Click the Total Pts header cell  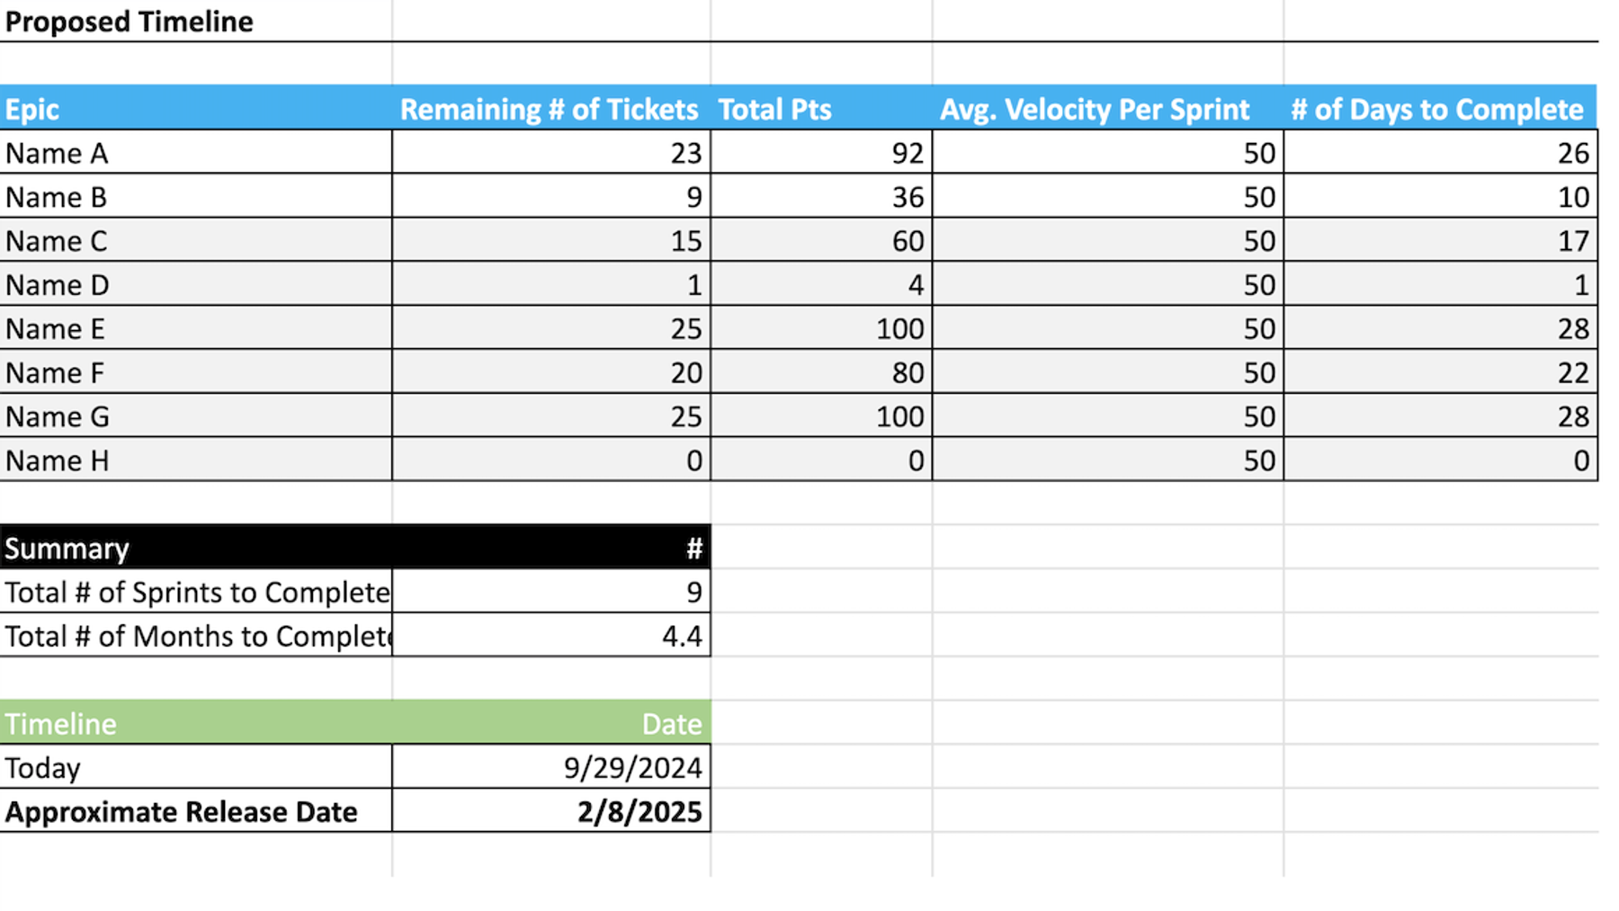[x=821, y=108]
